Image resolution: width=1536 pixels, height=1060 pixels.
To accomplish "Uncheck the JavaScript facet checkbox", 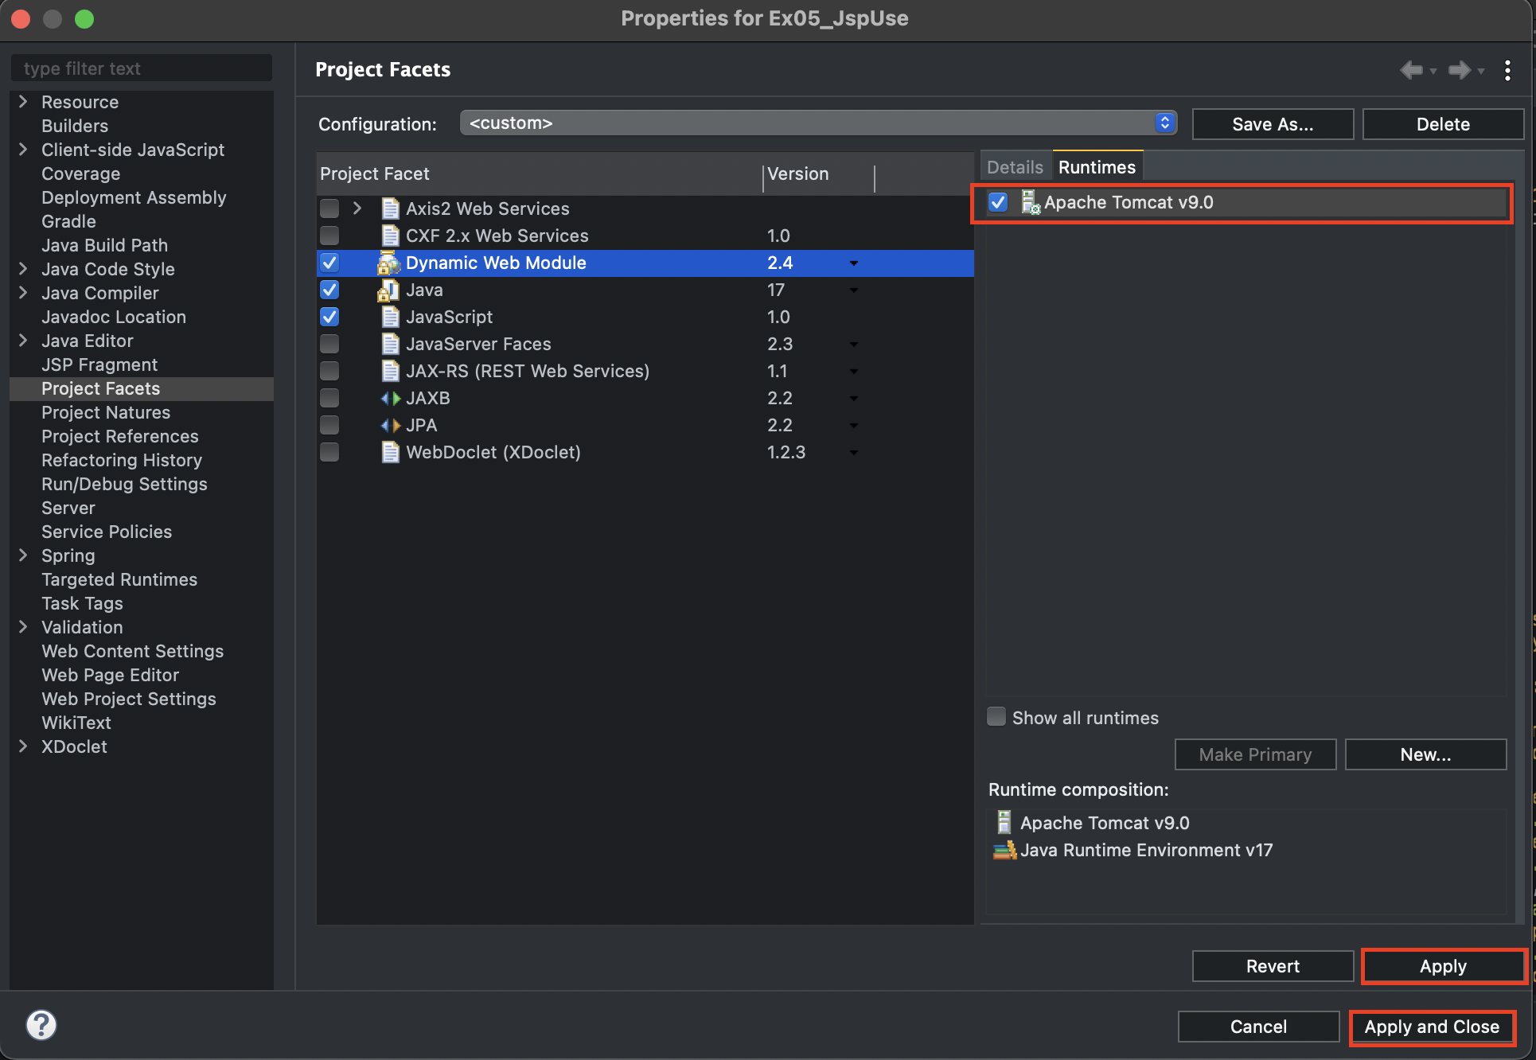I will (x=329, y=317).
